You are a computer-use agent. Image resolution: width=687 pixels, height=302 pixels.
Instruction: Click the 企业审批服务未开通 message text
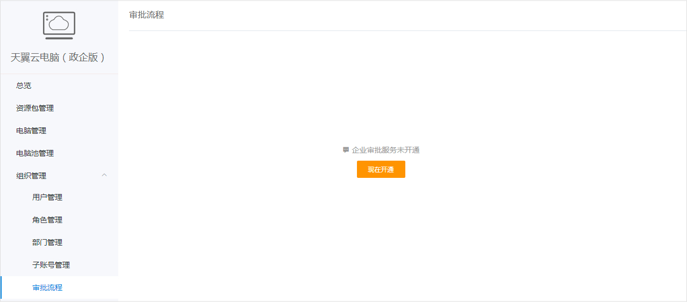[385, 150]
